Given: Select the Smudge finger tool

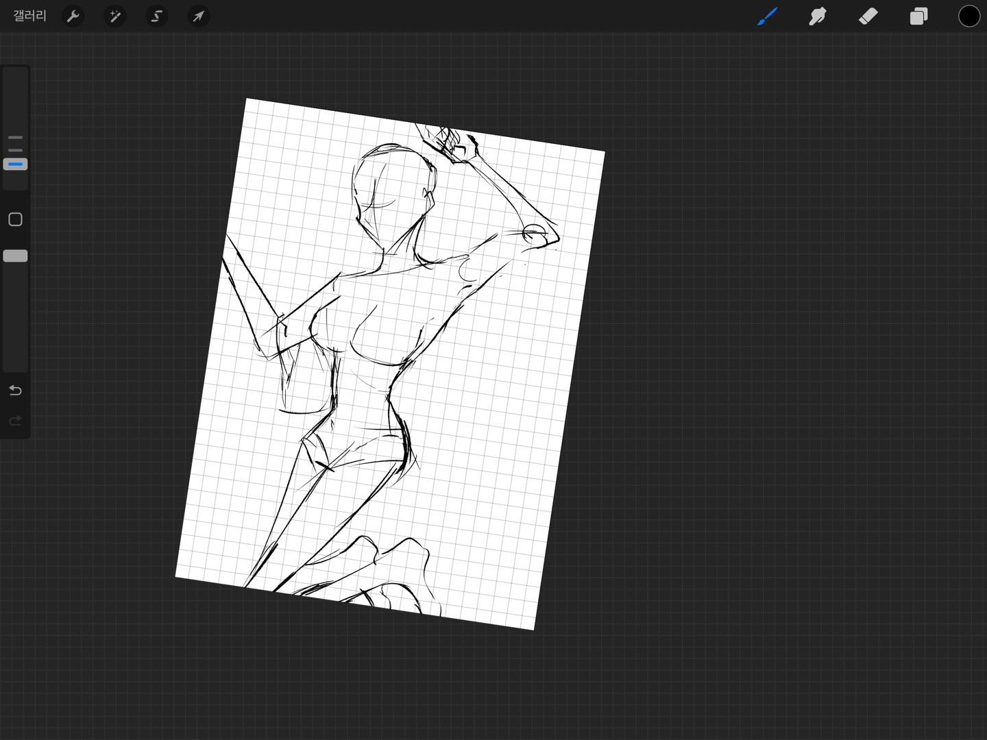Looking at the screenshot, I should coord(818,16).
